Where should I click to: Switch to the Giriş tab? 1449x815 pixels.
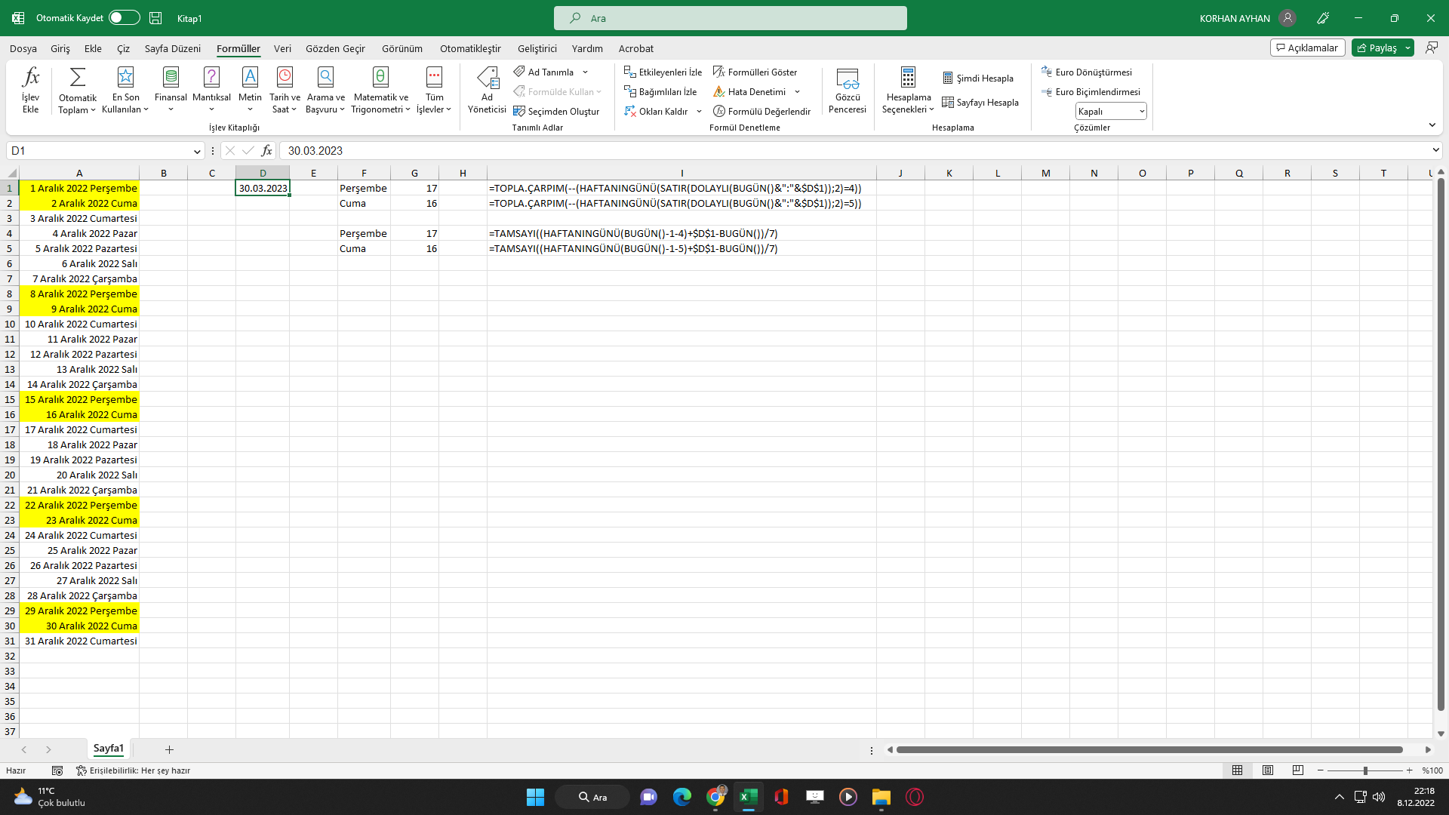(60, 48)
